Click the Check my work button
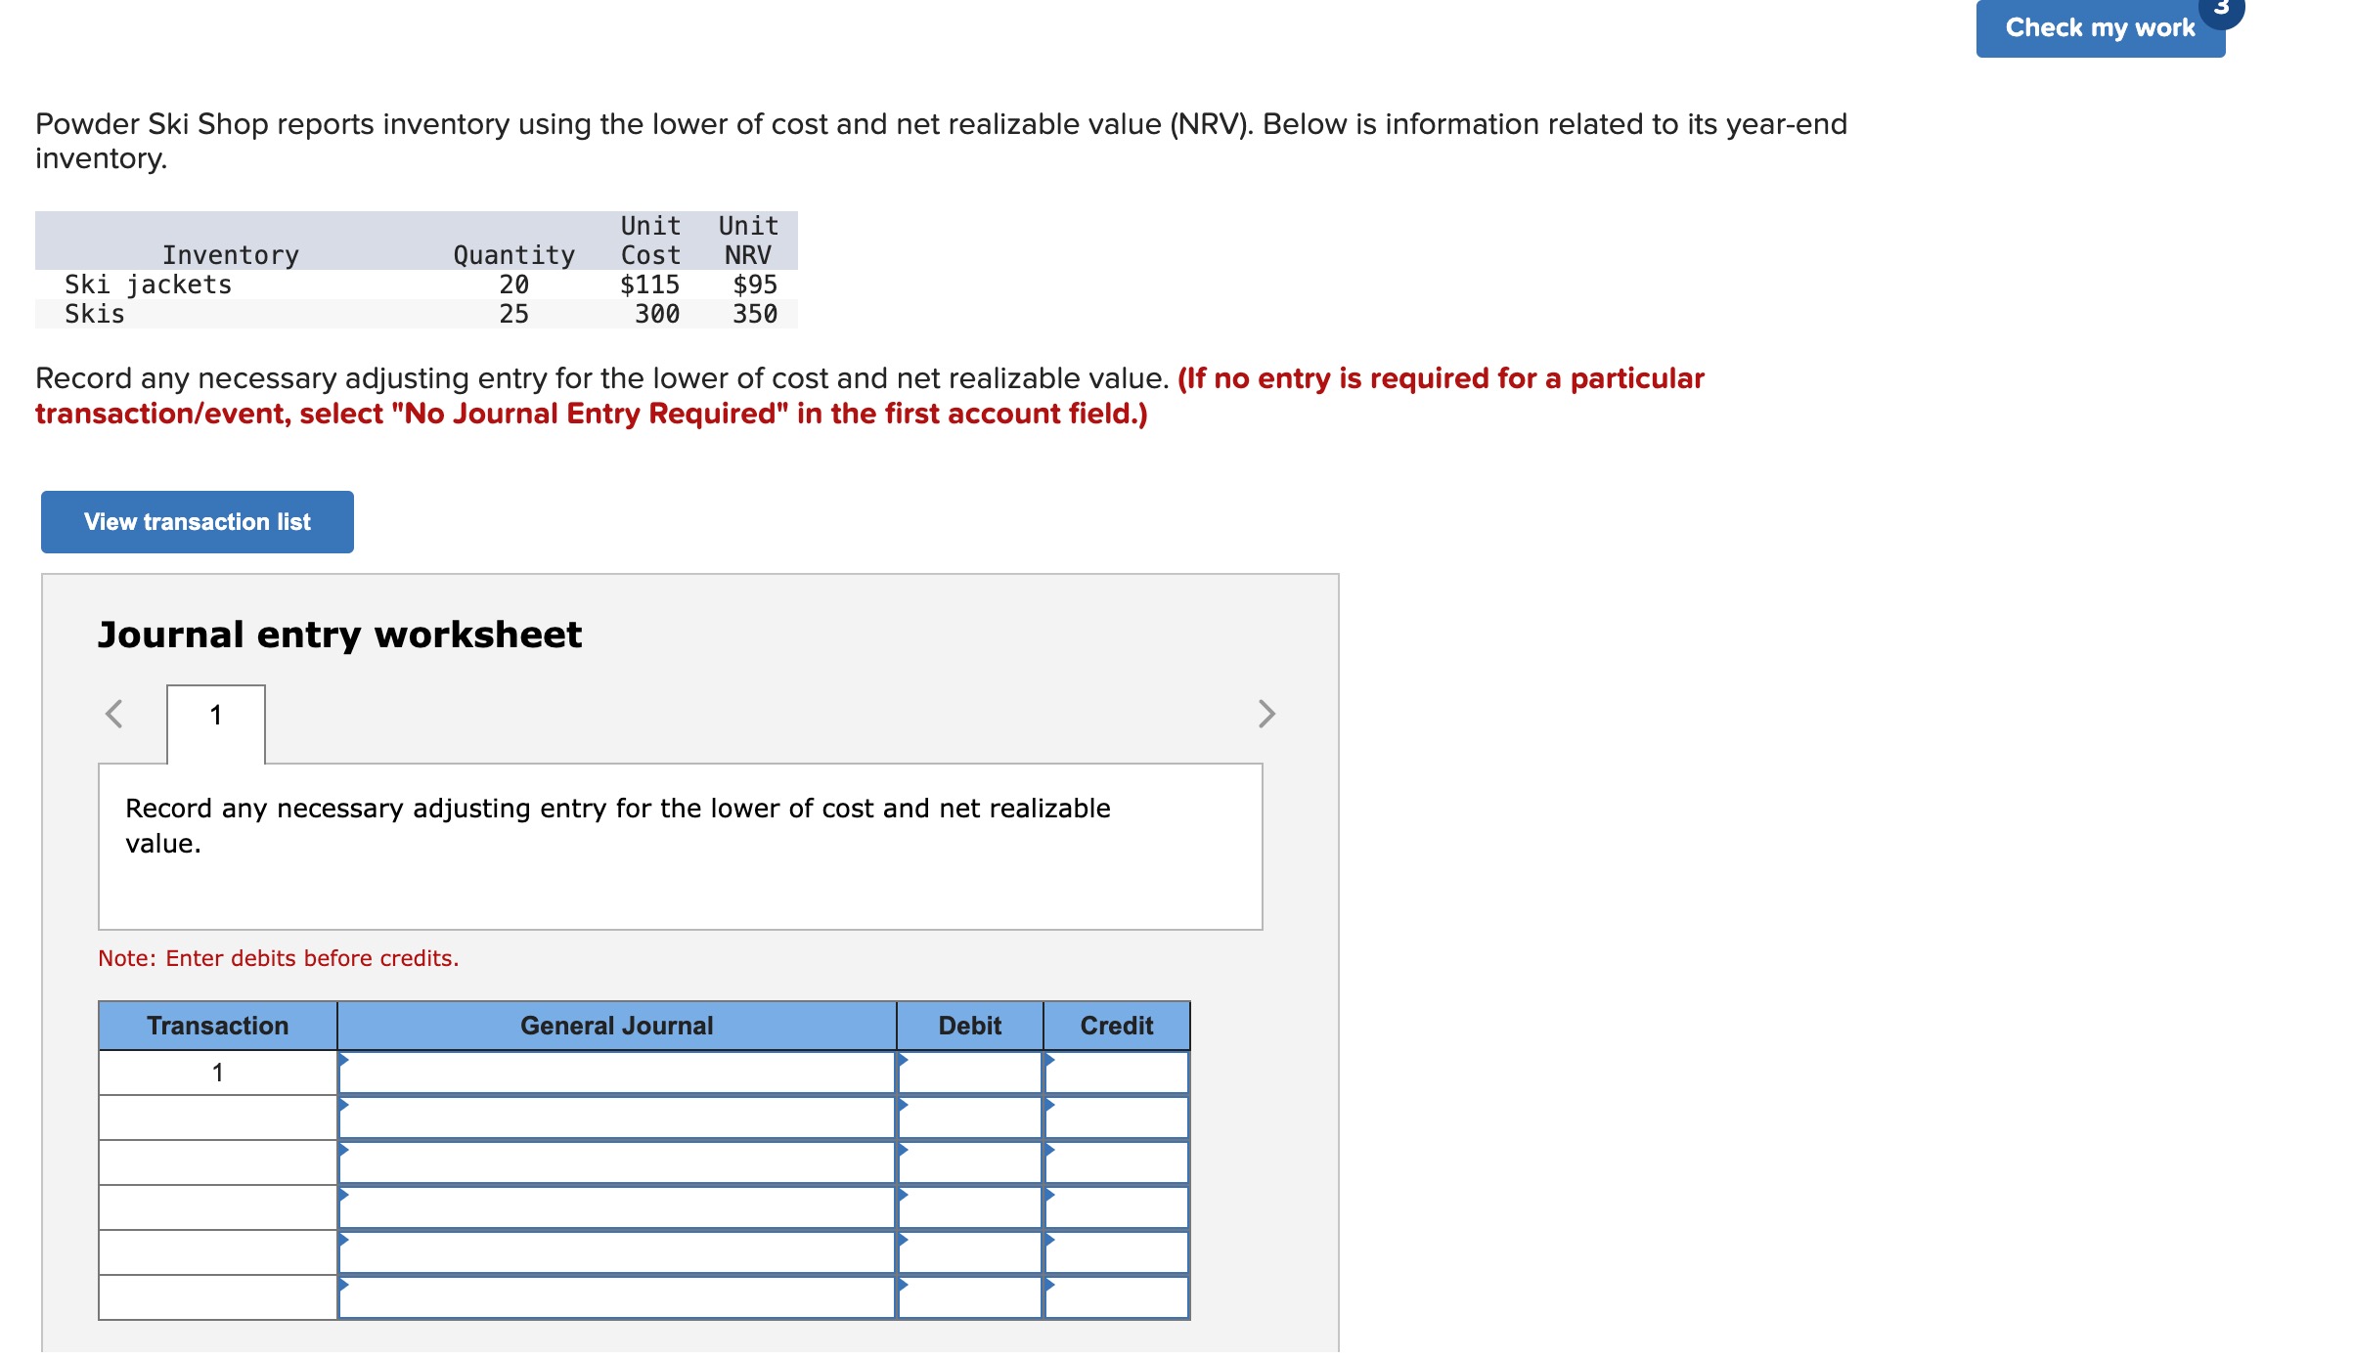The height and width of the screenshot is (1359, 2353). 2099,28
